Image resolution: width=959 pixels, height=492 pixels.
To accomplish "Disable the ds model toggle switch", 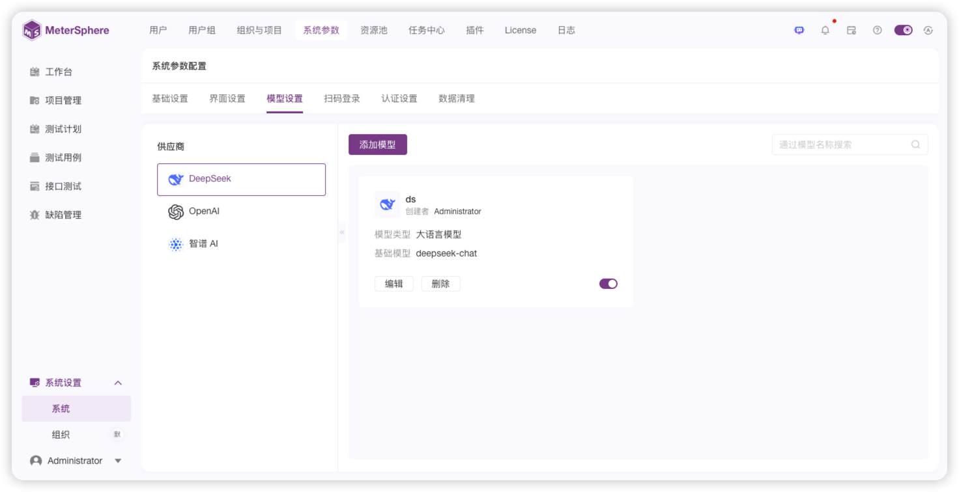I will pos(608,284).
